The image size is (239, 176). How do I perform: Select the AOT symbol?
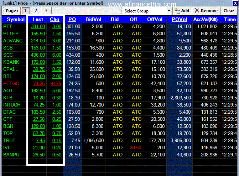(8, 91)
